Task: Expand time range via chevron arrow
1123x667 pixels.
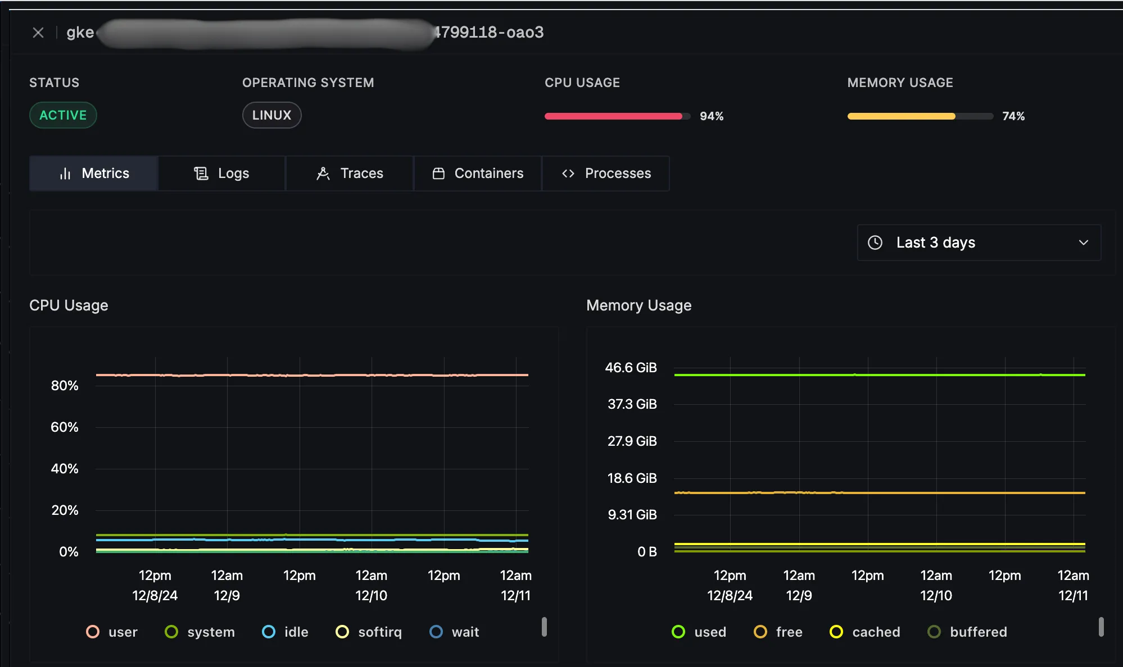Action: 1084,243
